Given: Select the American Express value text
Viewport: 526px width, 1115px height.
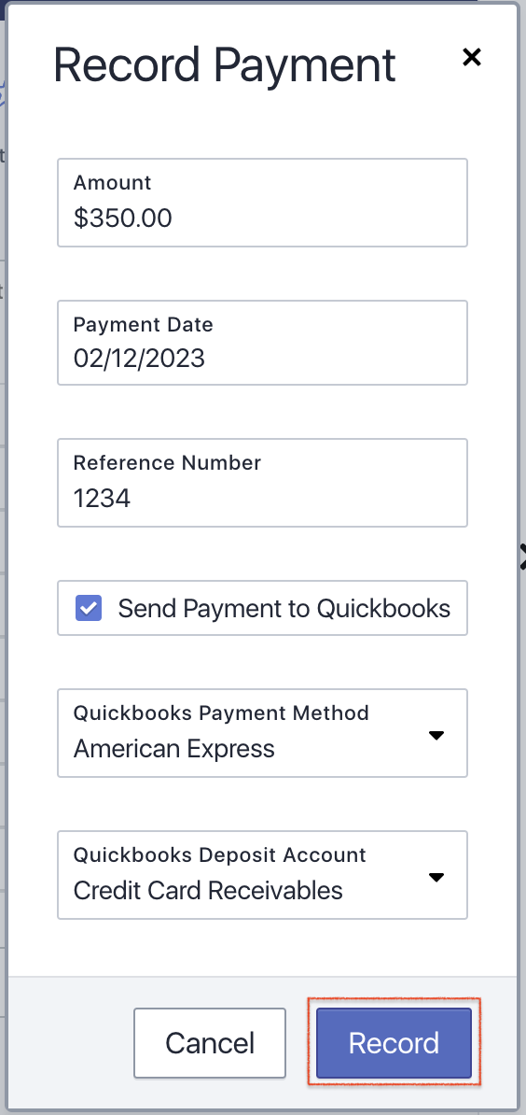Looking at the screenshot, I should [x=173, y=749].
